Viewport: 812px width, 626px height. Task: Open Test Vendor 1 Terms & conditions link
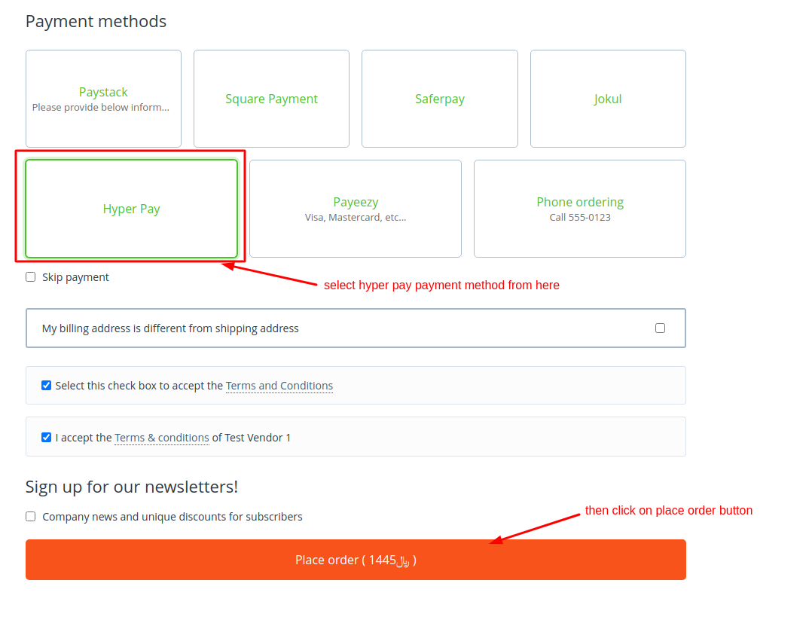(x=161, y=438)
